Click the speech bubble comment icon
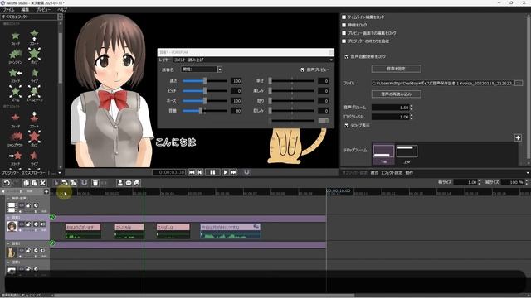Screen dimensions: 531x298 click(x=129, y=183)
